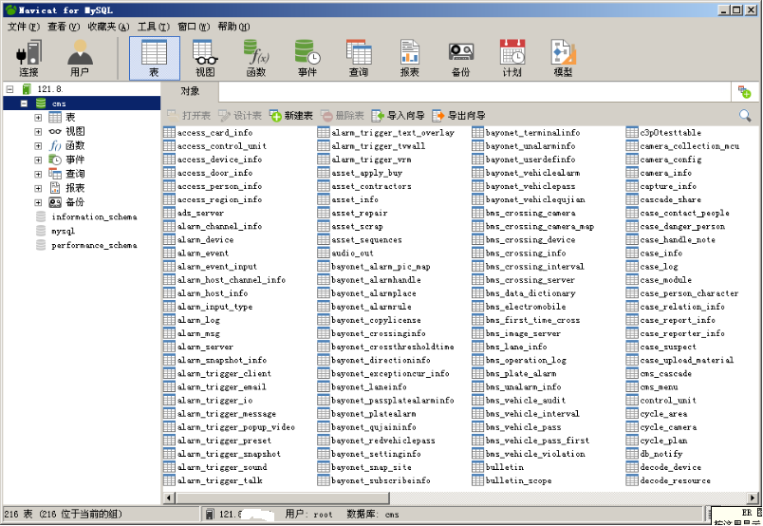The width and height of the screenshot is (763, 526).
Task: Open the 收藏夹(A) menu
Action: click(x=107, y=27)
